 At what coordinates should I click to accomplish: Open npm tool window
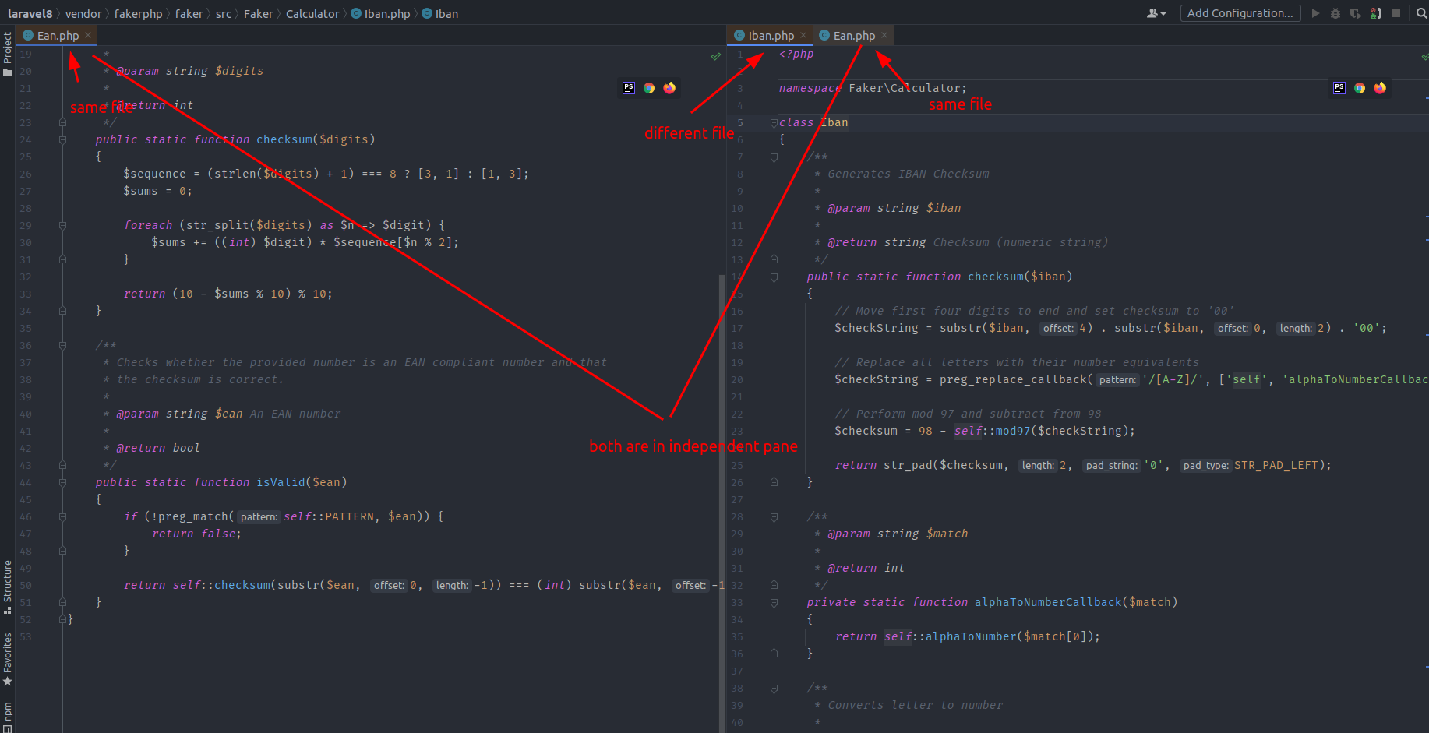(x=7, y=717)
